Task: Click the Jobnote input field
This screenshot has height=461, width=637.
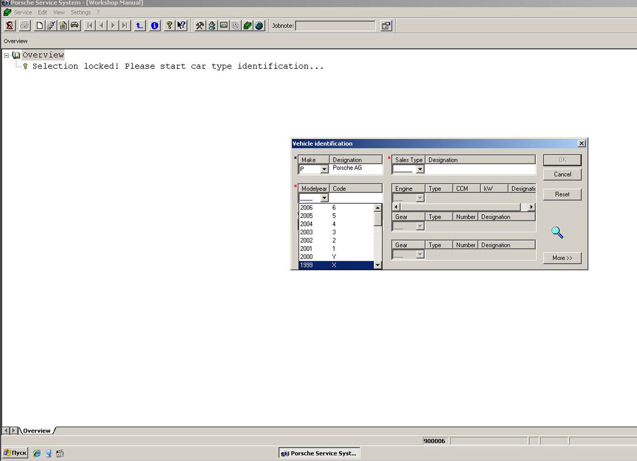Action: coord(335,26)
